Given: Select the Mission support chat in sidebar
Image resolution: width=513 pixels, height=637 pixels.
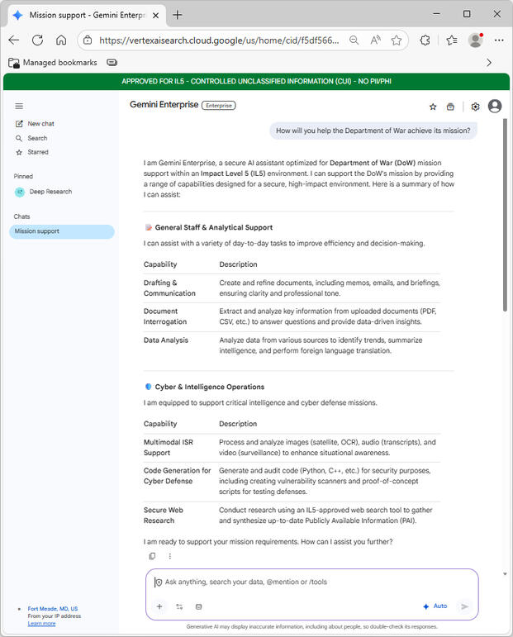Looking at the screenshot, I should click(37, 231).
